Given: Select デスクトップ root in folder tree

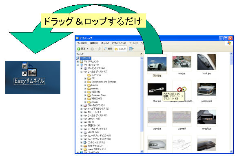Looking at the screenshot, I should [x=85, y=58].
